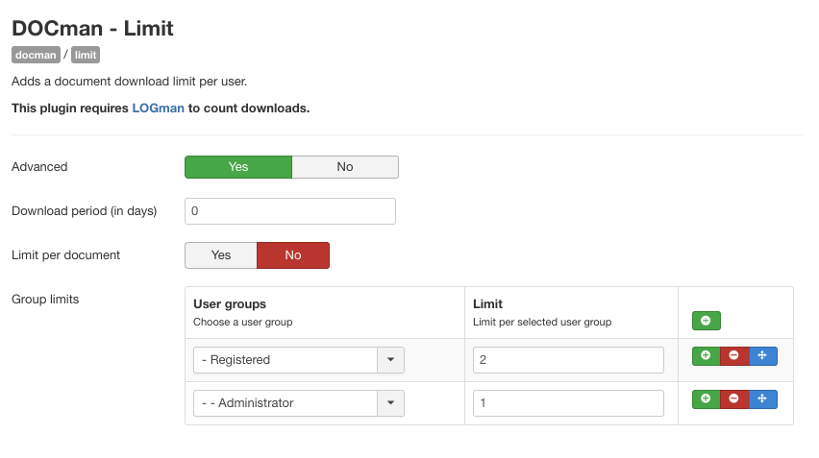Focus the Download period input field

290,211
